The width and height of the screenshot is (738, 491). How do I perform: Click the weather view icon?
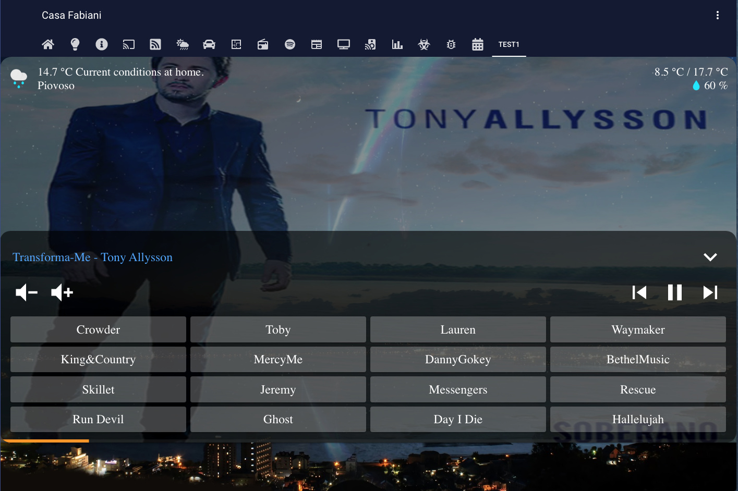pyautogui.click(x=183, y=44)
